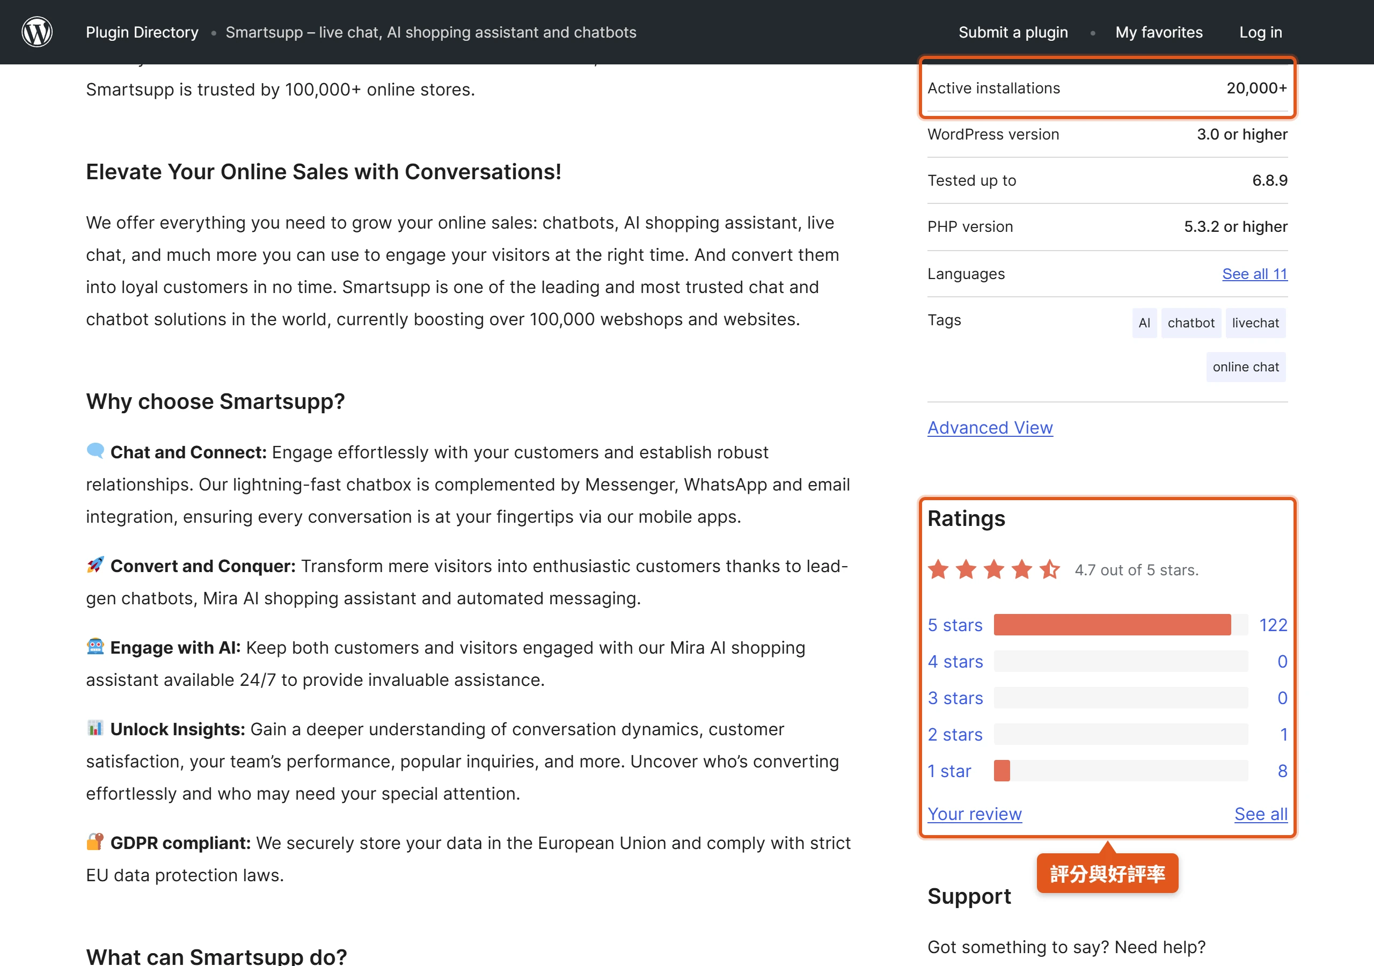Click the 4 stars rating link
Viewport: 1374px width, 966px height.
click(x=955, y=661)
